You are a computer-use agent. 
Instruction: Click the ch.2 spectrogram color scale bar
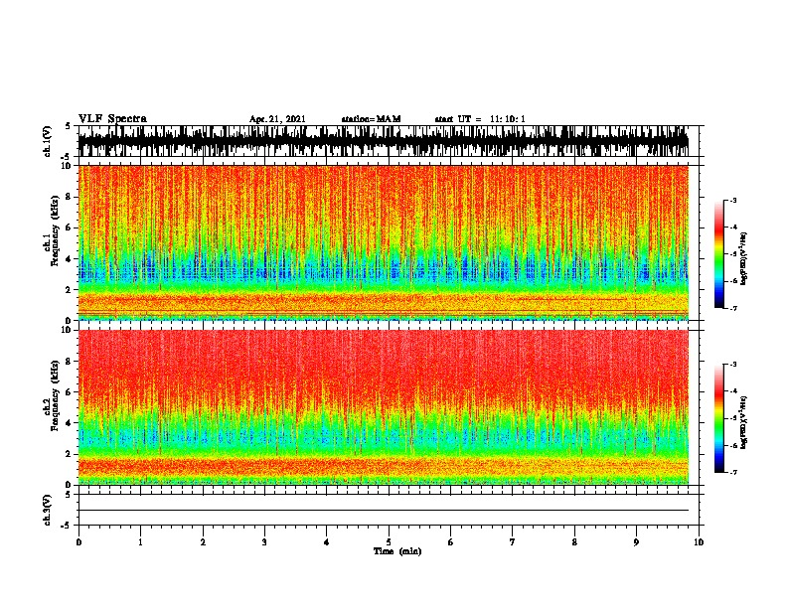pyautogui.click(x=719, y=418)
